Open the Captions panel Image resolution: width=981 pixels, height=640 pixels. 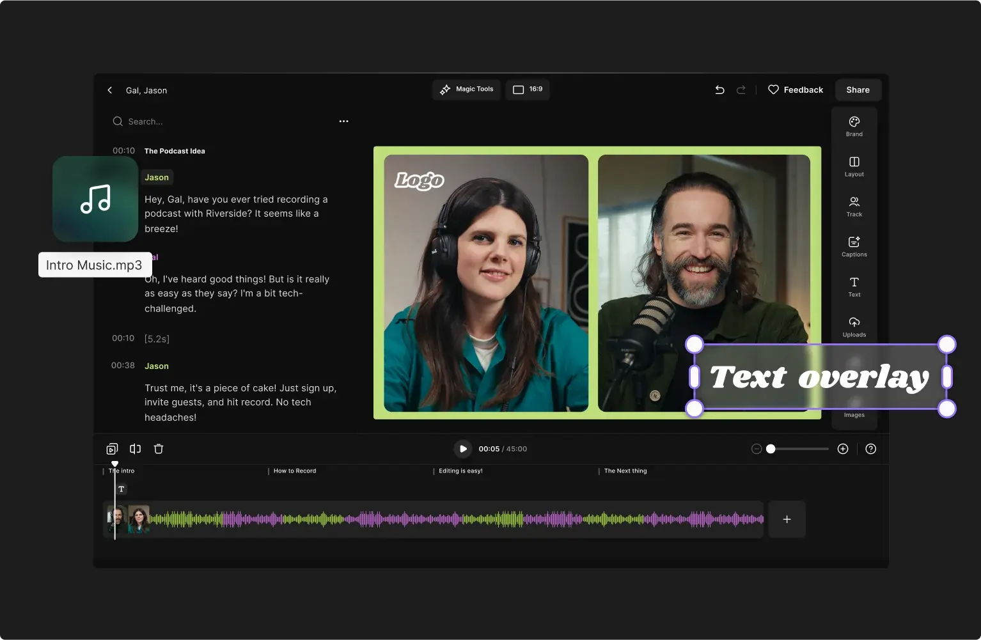click(854, 247)
